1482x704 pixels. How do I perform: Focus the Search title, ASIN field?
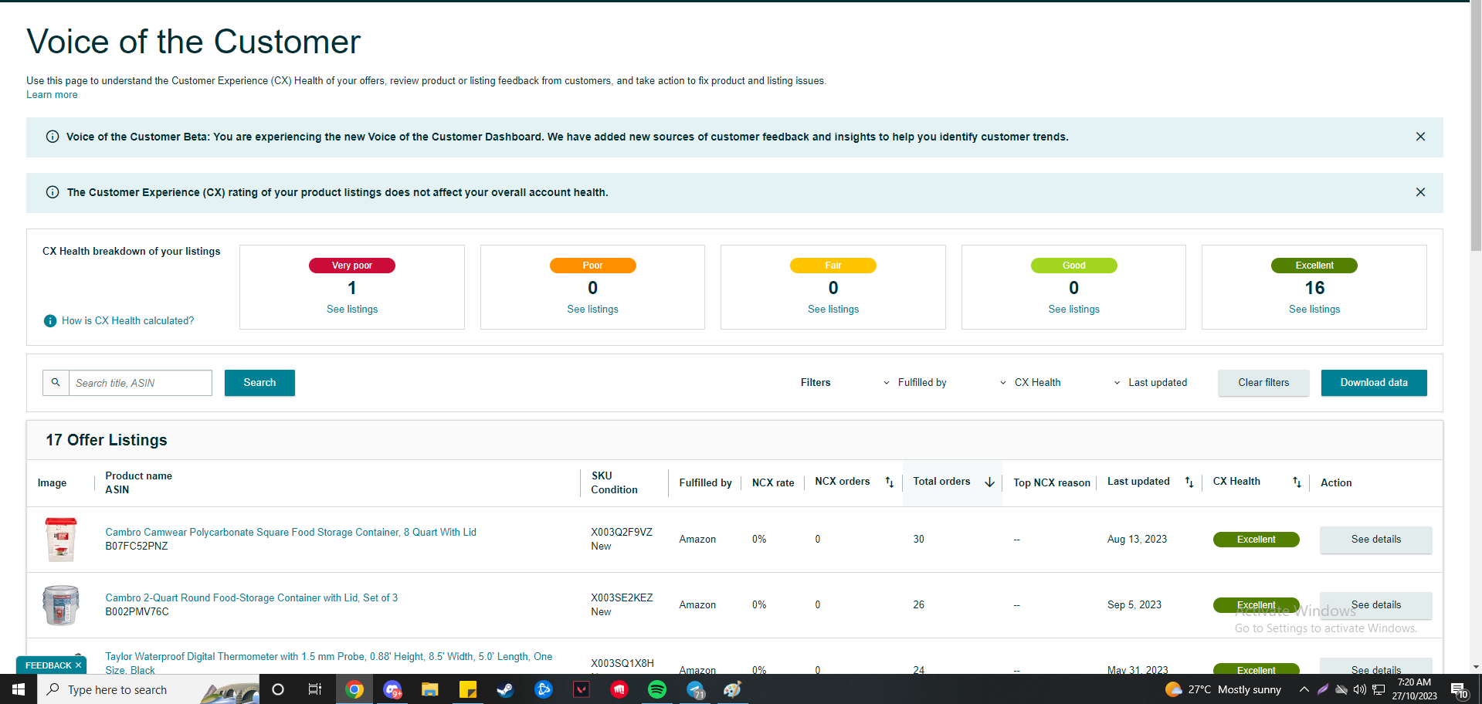click(x=141, y=383)
